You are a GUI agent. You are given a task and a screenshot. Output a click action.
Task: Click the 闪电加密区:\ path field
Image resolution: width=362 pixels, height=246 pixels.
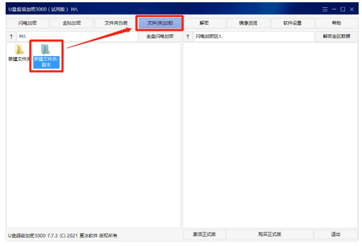click(253, 36)
